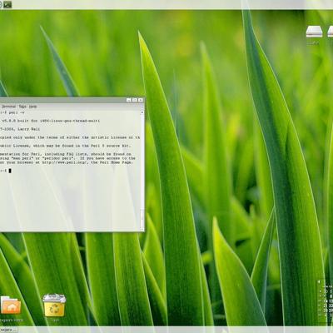
Task: Click the terminal prompt beside the block cursor
Action: tap(4, 171)
